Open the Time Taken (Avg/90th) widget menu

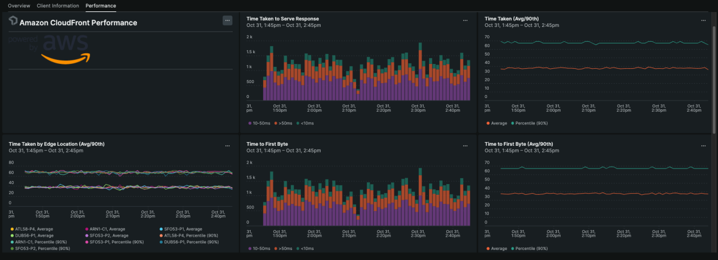[703, 20]
